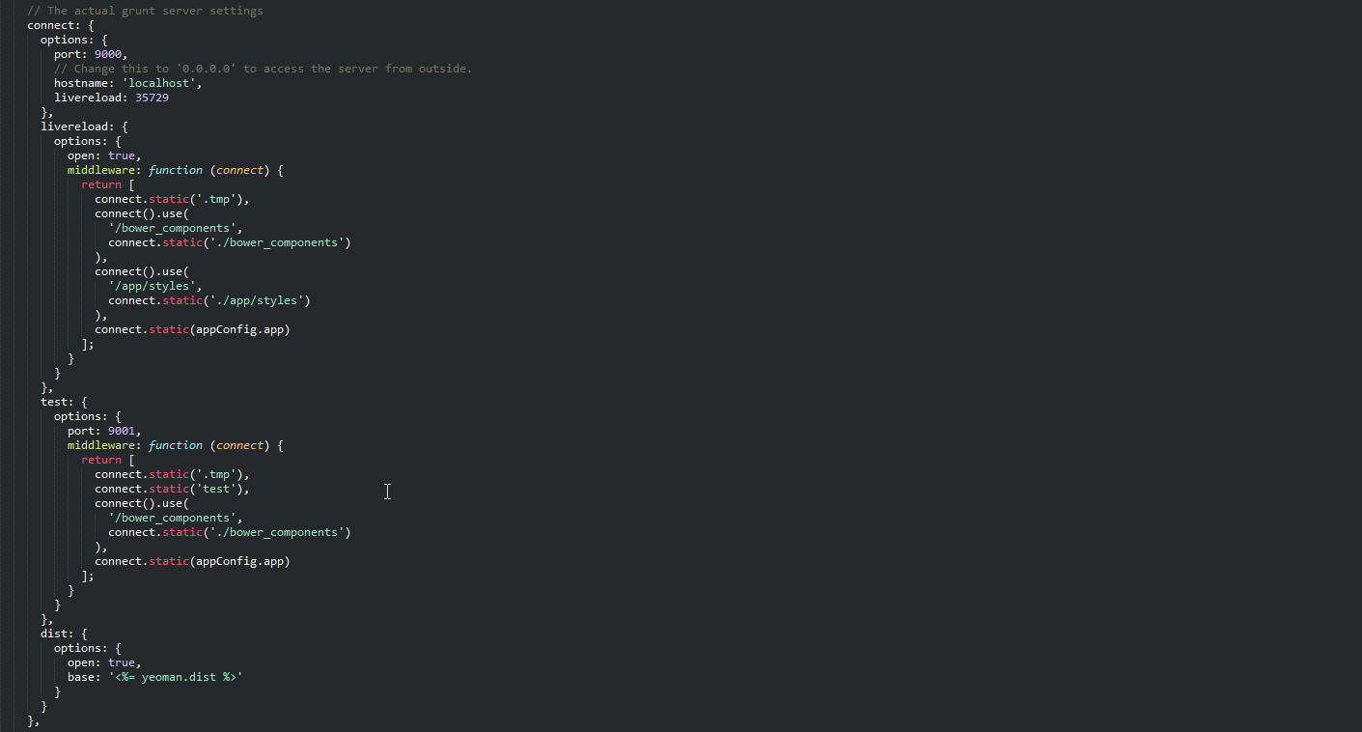Image resolution: width=1362 pixels, height=732 pixels.
Task: Click the comment "// The actual grunt server settings"
Action: click(x=145, y=11)
